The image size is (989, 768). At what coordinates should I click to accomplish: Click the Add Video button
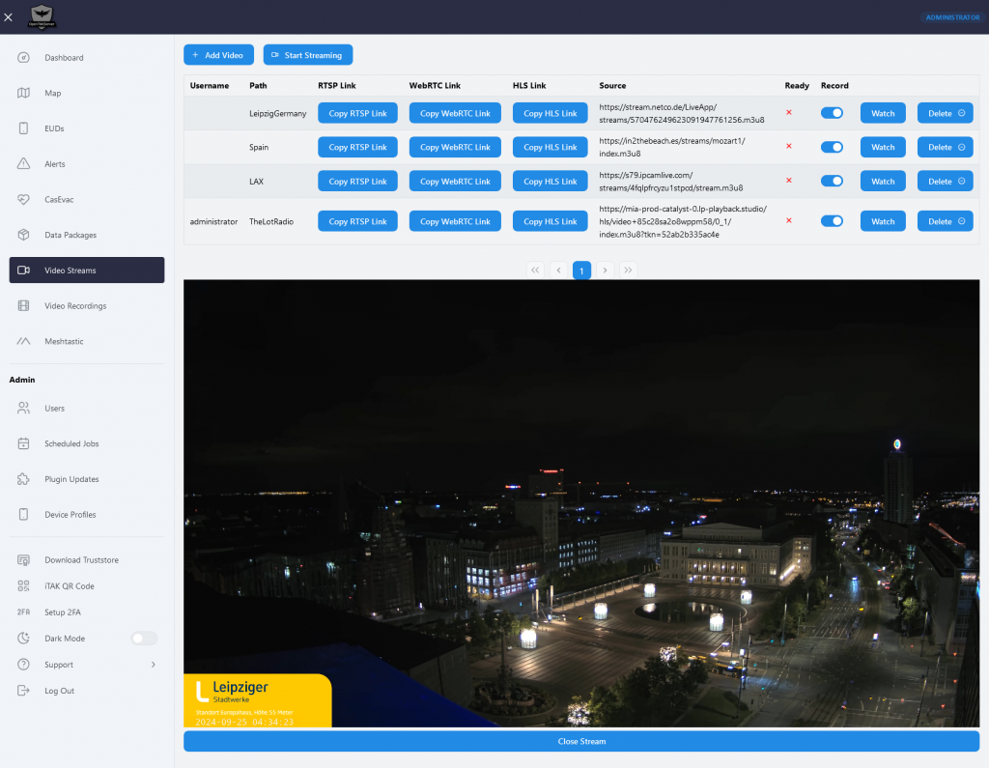point(219,55)
